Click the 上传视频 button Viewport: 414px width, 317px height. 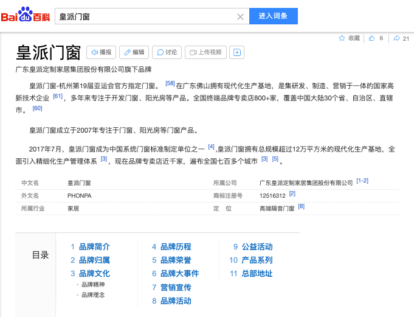tap(205, 52)
